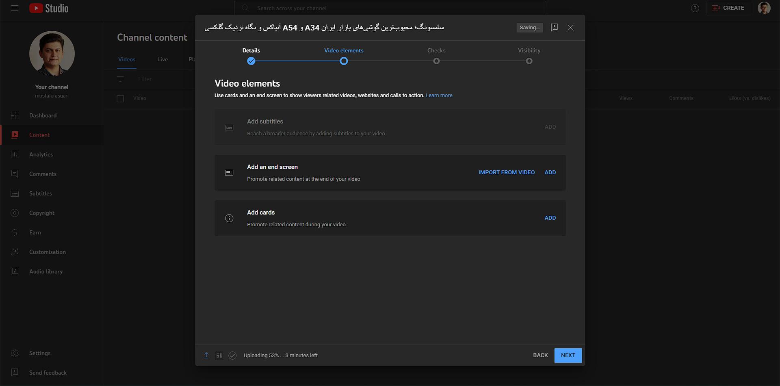Click the blue NEXT button
Viewport: 780px width, 386px height.
pos(568,355)
